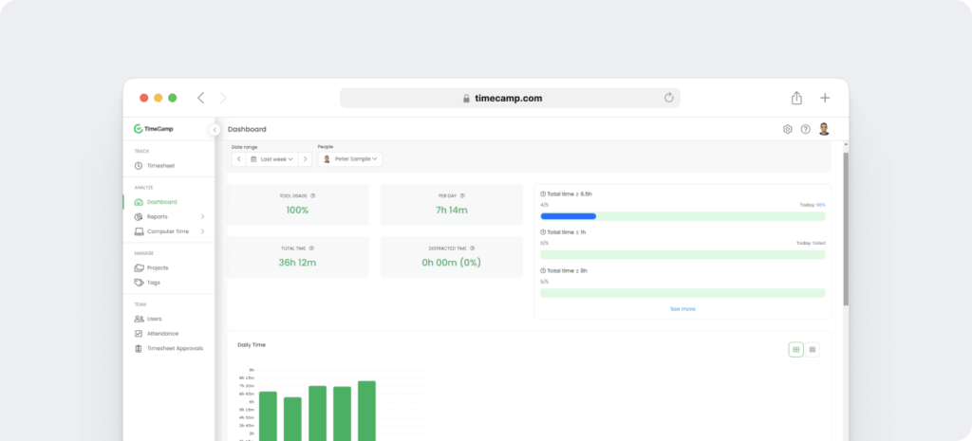
Task: Reload the page with refresh icon
Action: [x=669, y=98]
